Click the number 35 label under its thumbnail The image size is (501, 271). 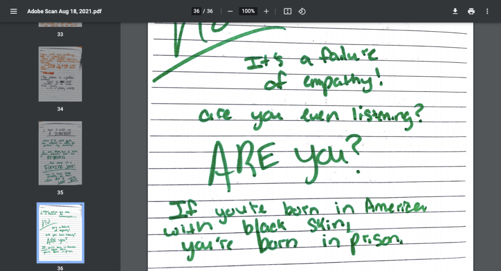60,192
